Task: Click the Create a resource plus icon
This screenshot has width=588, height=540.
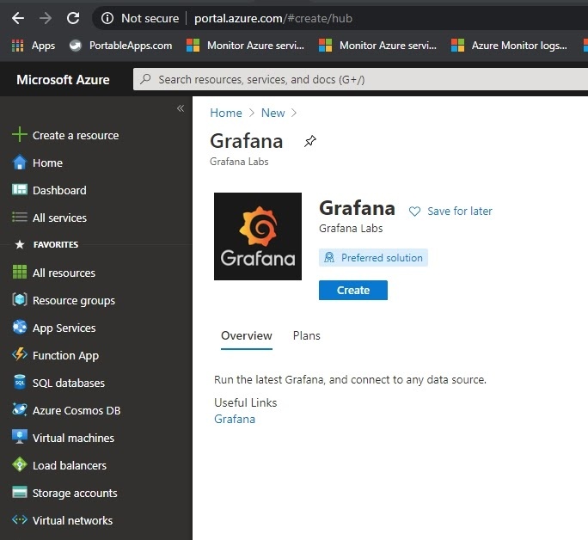Action: [20, 135]
